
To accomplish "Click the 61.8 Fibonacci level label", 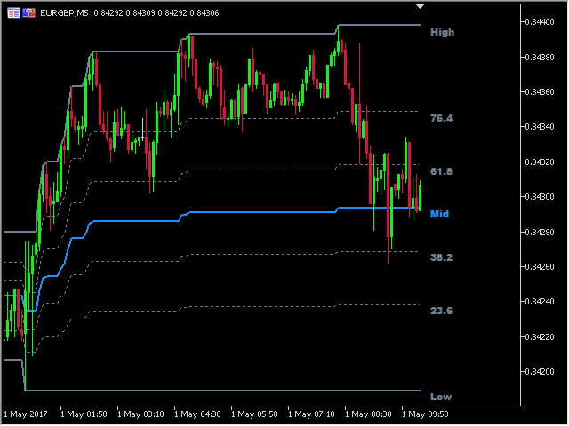I will point(441,171).
